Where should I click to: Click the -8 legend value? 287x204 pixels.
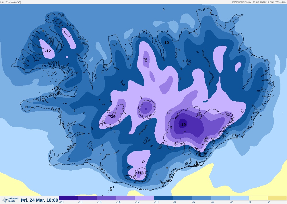[175, 202]
